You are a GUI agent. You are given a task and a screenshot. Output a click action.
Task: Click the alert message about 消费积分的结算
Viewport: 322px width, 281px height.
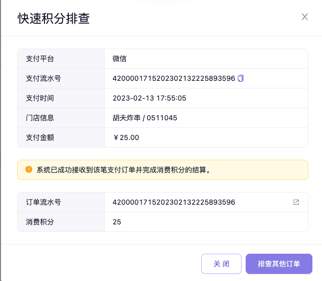tap(124, 170)
